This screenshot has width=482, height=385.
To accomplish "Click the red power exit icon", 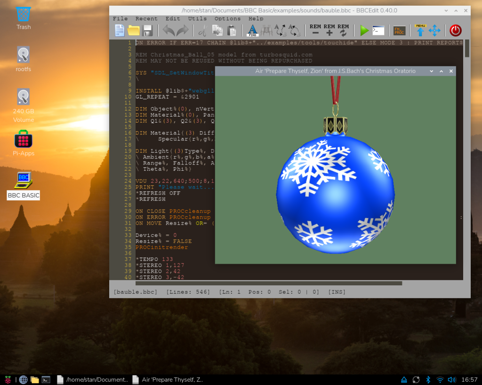I will click(455, 31).
